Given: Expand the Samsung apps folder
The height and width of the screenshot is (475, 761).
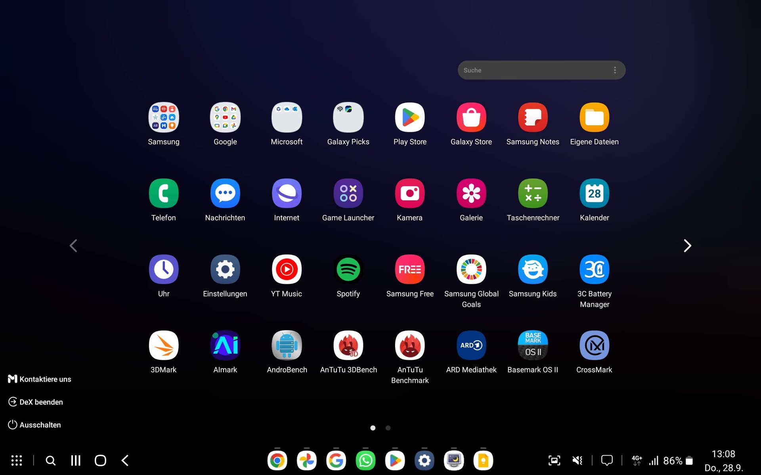Looking at the screenshot, I should point(163,118).
